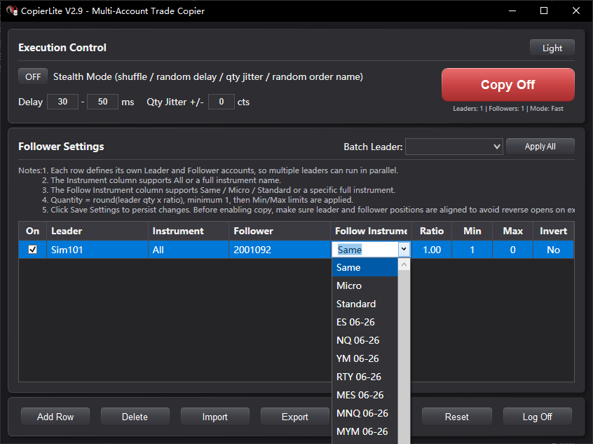Switch theme with the Light button
The image size is (593, 444).
tap(552, 48)
